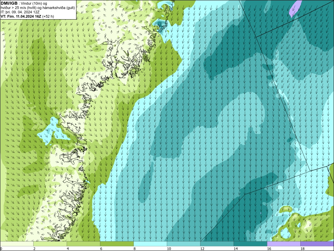Viewport: 334px width, 251px height.
Task: Click the "hviður > 25 m/s (hvítt)" line
Action: (x=38, y=8)
